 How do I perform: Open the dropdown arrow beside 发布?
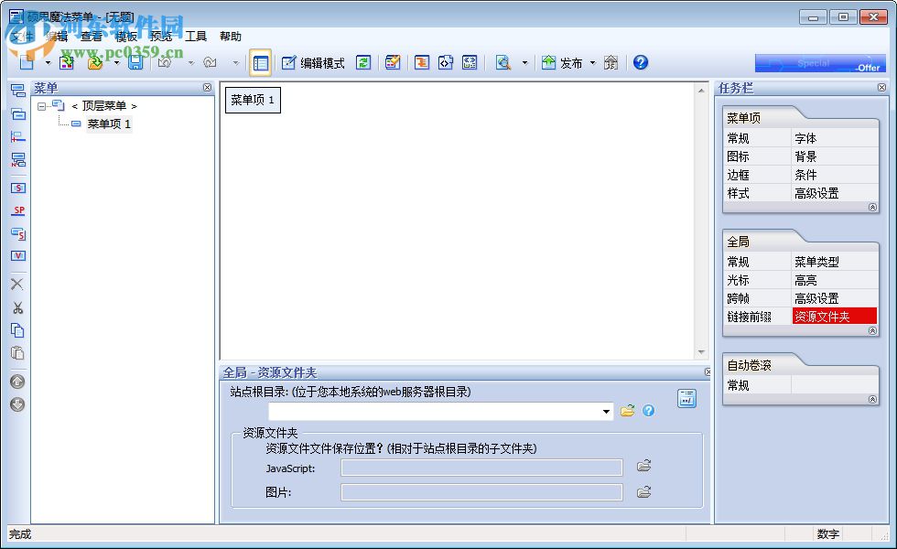(591, 62)
